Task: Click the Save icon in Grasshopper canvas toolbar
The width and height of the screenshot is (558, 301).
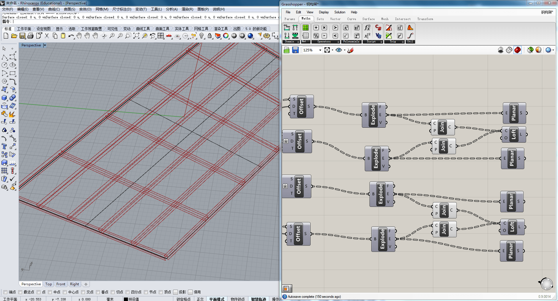Action: [x=295, y=50]
